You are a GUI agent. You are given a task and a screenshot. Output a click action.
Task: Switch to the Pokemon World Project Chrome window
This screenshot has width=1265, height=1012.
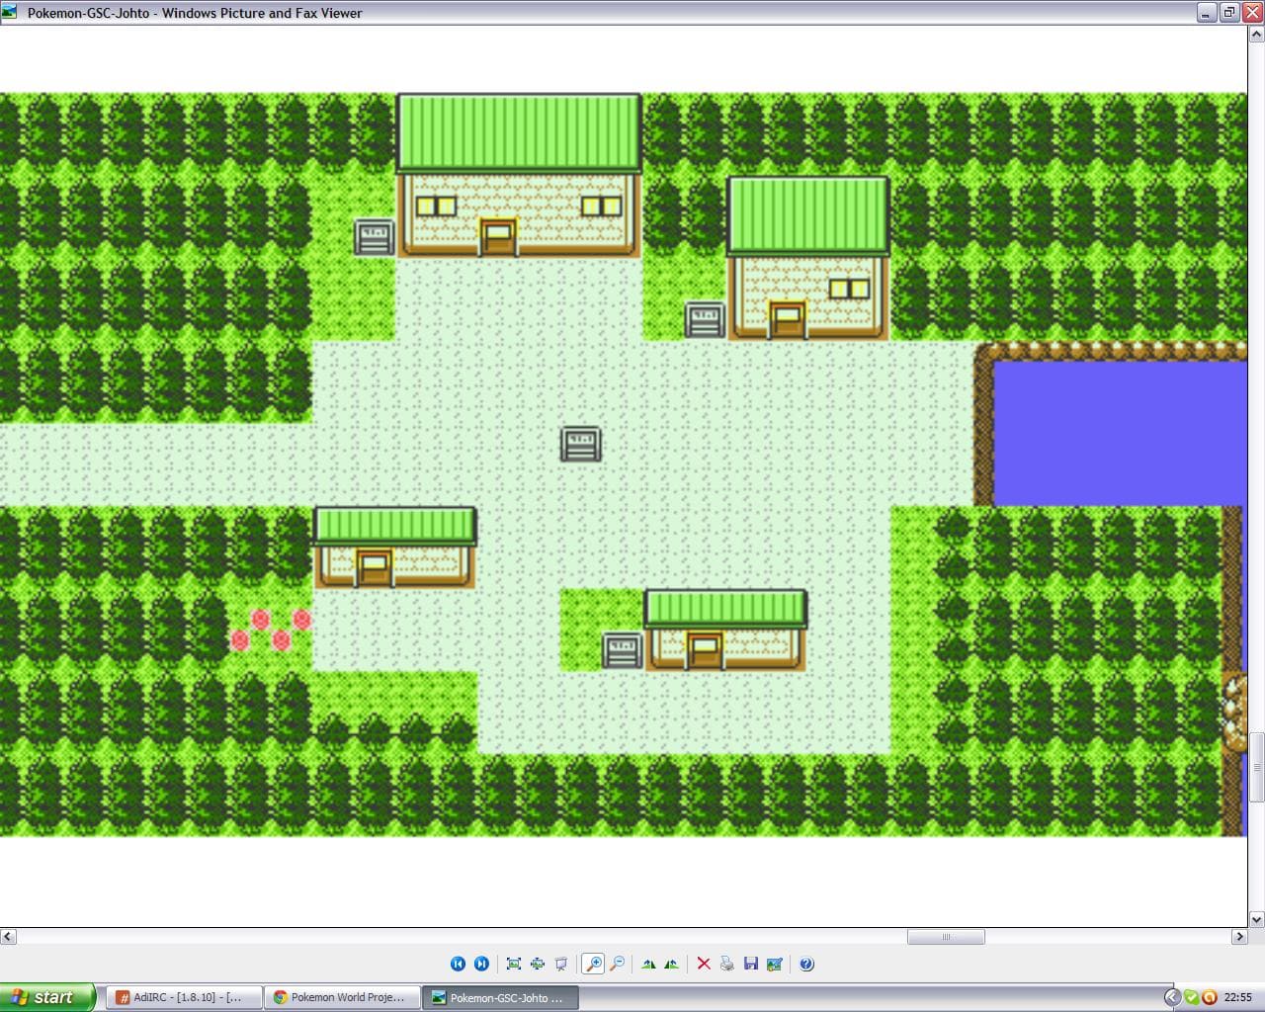click(342, 997)
